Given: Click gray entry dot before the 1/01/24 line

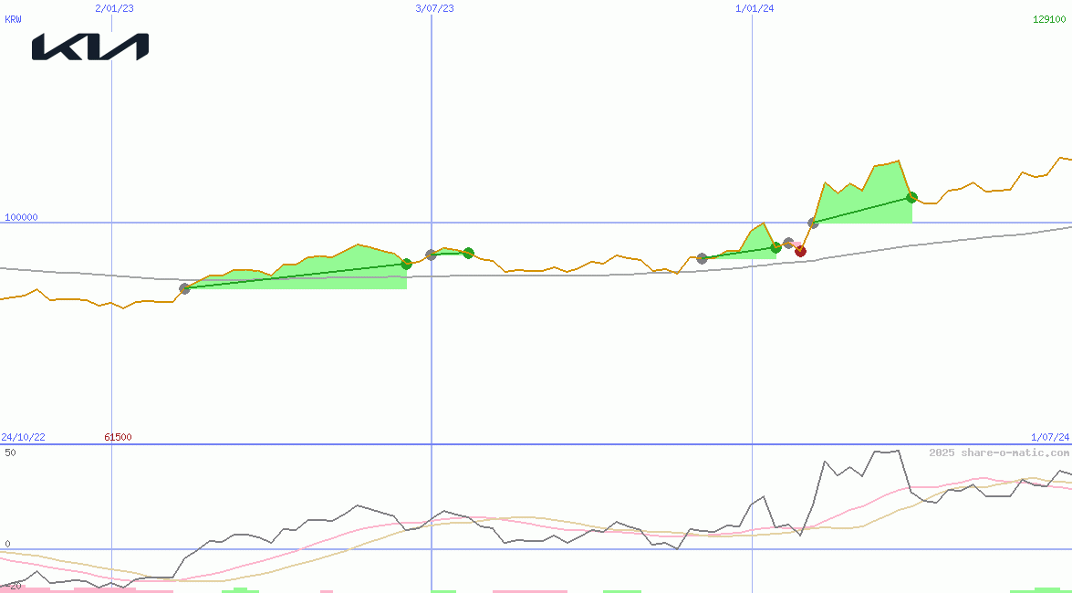Looking at the screenshot, I should 702,258.
